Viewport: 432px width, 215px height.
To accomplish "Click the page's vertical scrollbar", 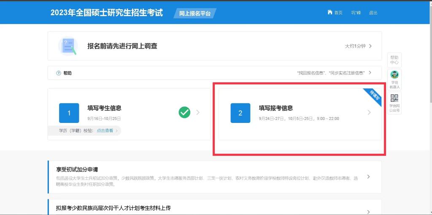I will (x=429, y=63).
